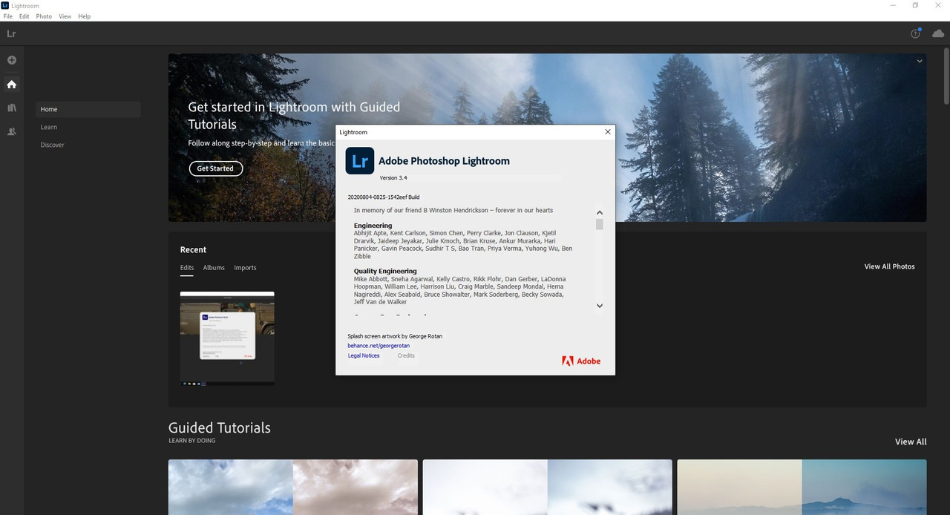
Task: Click the Get Started button
Action: point(215,168)
